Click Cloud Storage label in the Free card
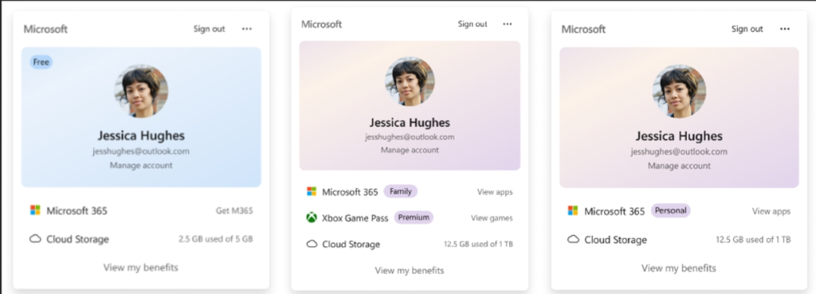The image size is (816, 294). (x=77, y=239)
